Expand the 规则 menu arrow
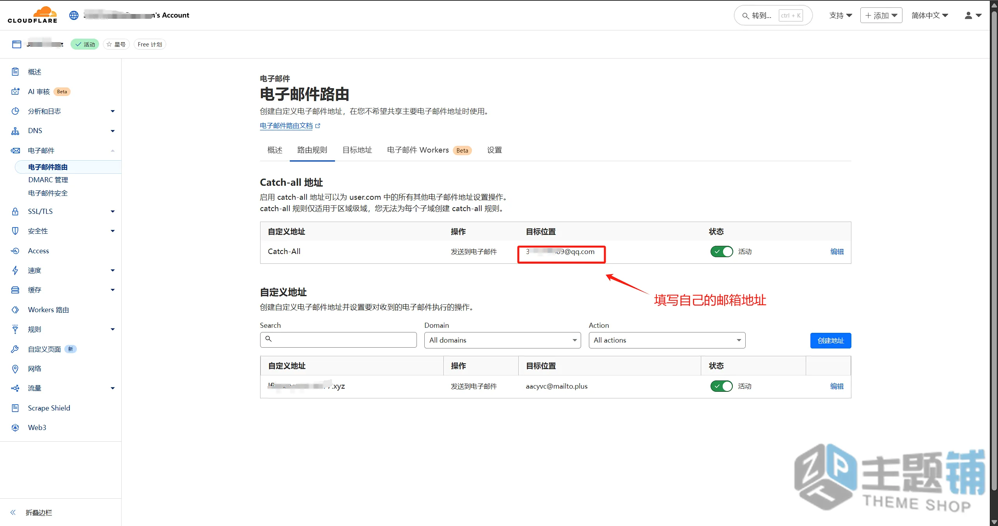 tap(113, 329)
